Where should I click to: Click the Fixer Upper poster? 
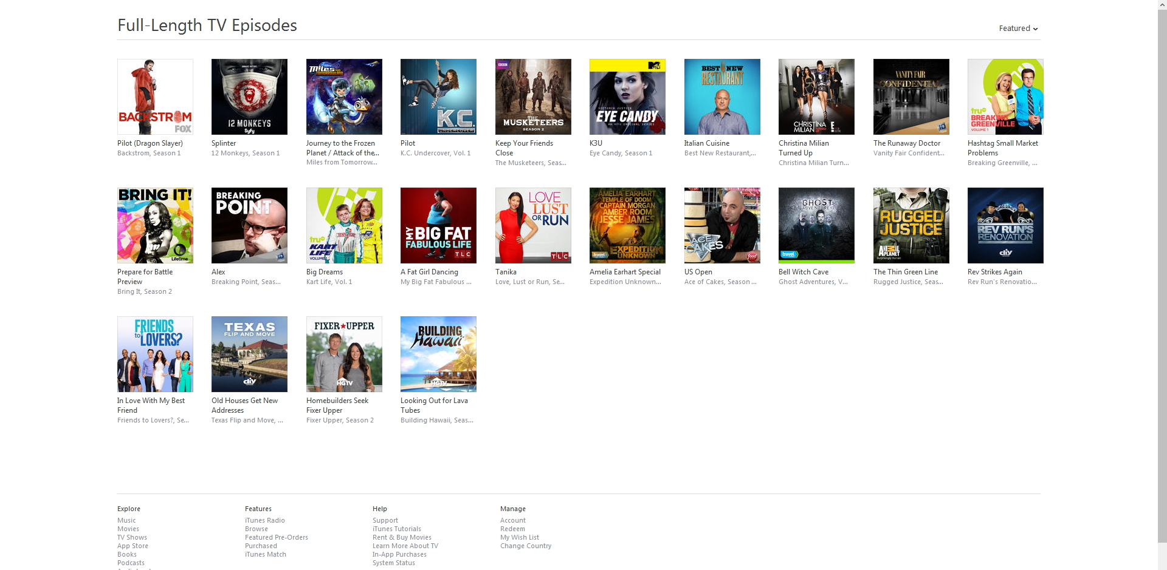(x=344, y=354)
